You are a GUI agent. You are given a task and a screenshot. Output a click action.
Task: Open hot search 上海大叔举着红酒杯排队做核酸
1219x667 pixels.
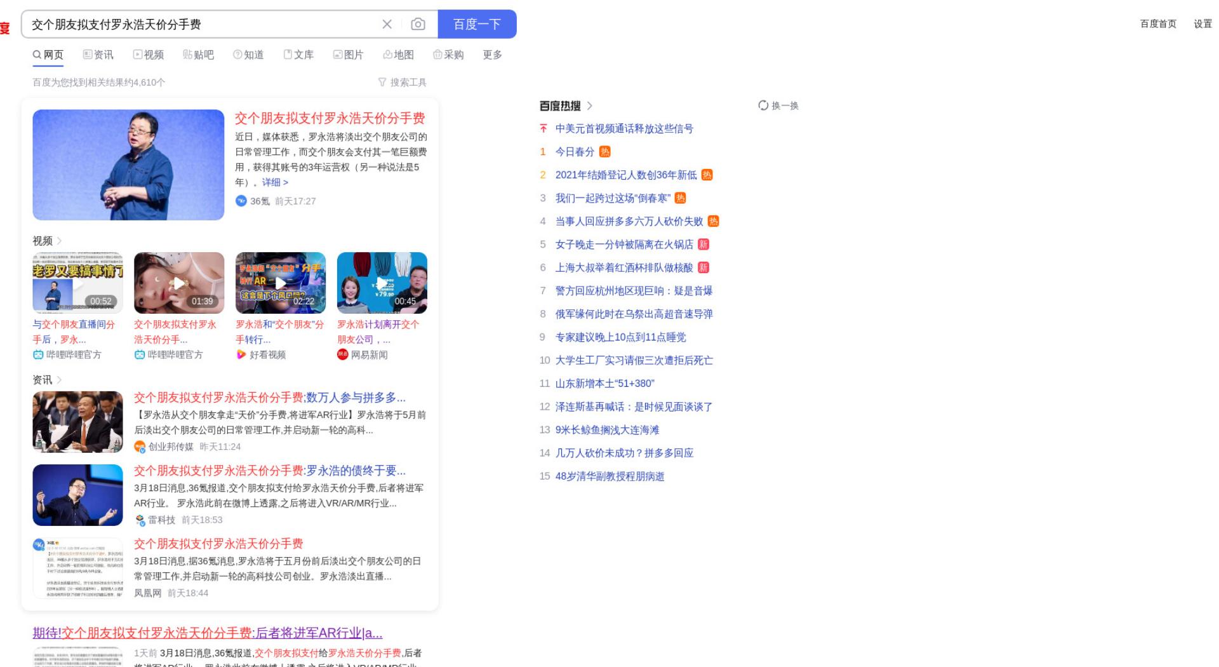pos(624,268)
